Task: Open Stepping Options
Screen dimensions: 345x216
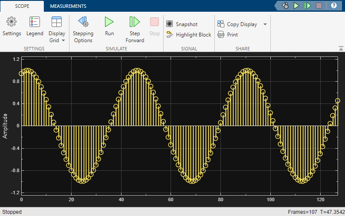Action: [83, 30]
